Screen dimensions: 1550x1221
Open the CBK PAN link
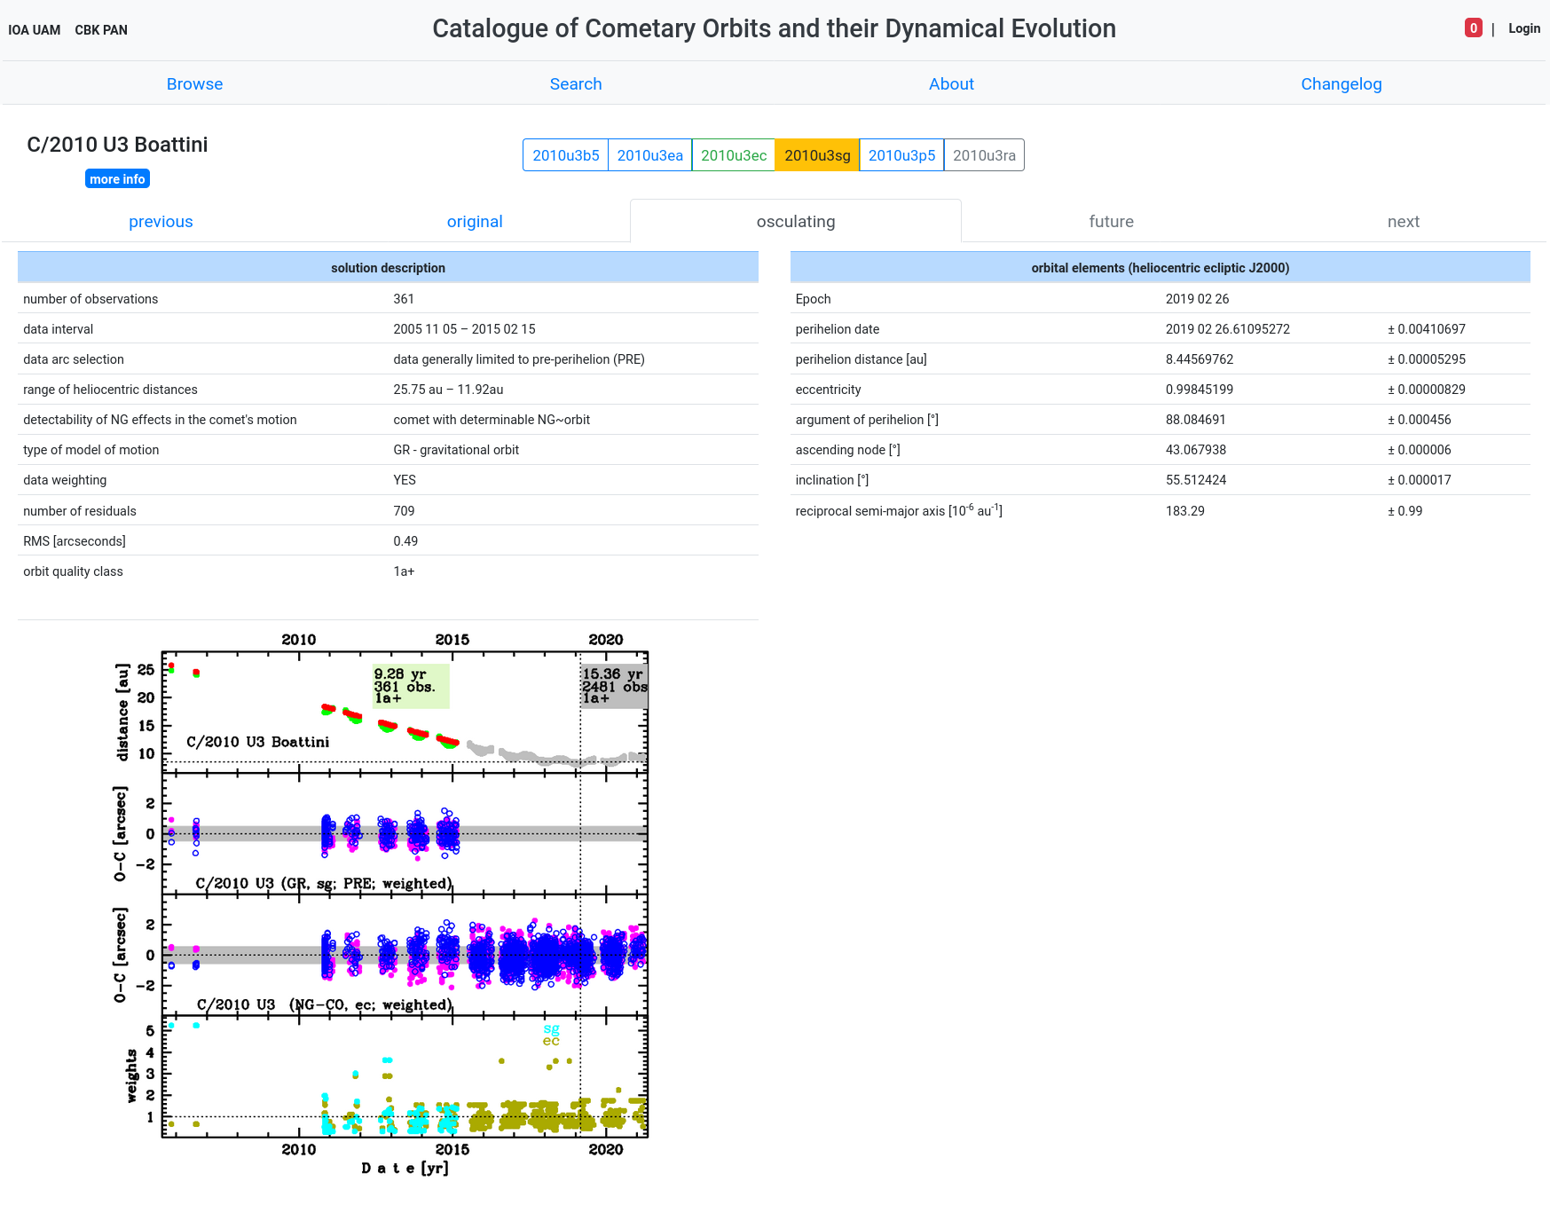[101, 30]
